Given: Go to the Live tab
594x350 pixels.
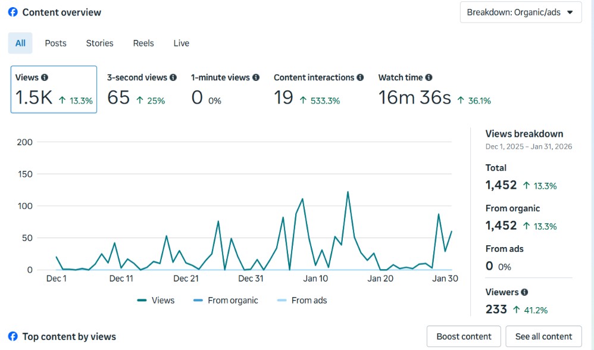Looking at the screenshot, I should click(x=182, y=43).
